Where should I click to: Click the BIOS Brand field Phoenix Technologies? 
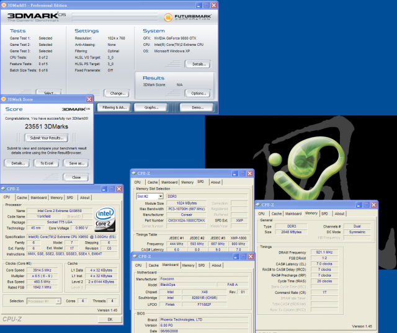204,319
